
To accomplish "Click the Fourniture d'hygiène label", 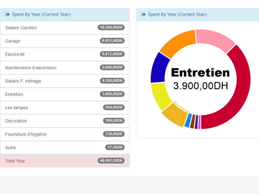I will (26, 134).
